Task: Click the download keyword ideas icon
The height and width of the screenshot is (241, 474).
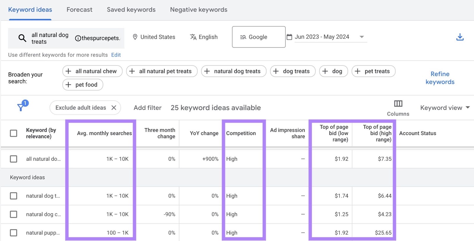Action: click(x=460, y=37)
